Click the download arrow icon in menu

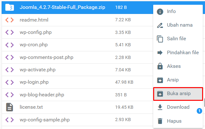[160, 107]
